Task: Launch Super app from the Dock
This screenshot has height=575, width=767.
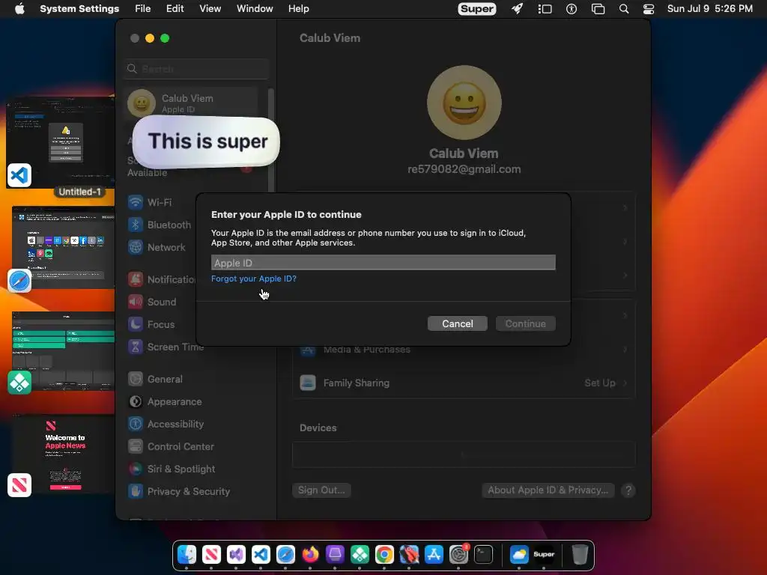Action: pyautogui.click(x=544, y=555)
